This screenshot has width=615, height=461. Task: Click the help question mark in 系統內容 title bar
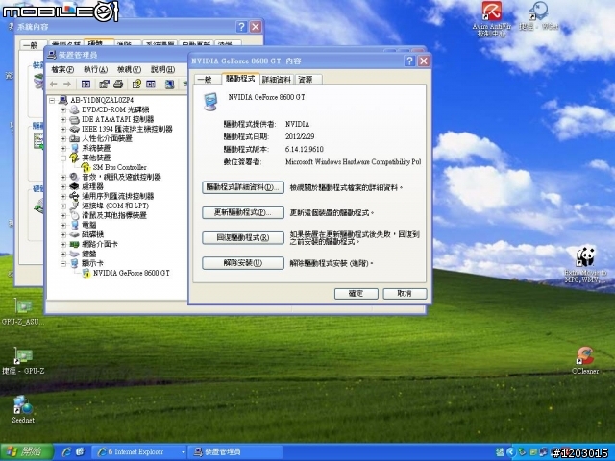coord(241,27)
